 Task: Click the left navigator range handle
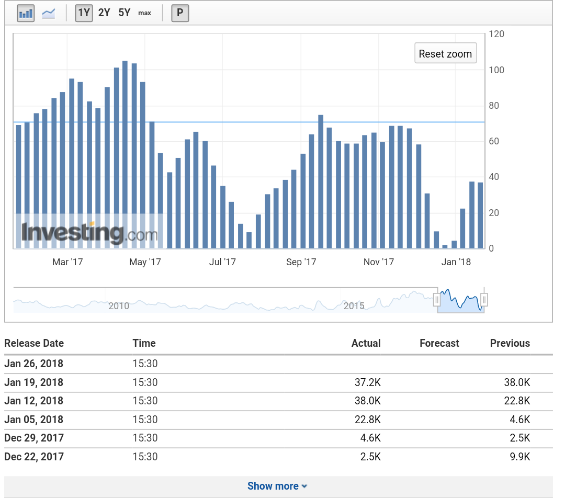pyautogui.click(x=437, y=300)
